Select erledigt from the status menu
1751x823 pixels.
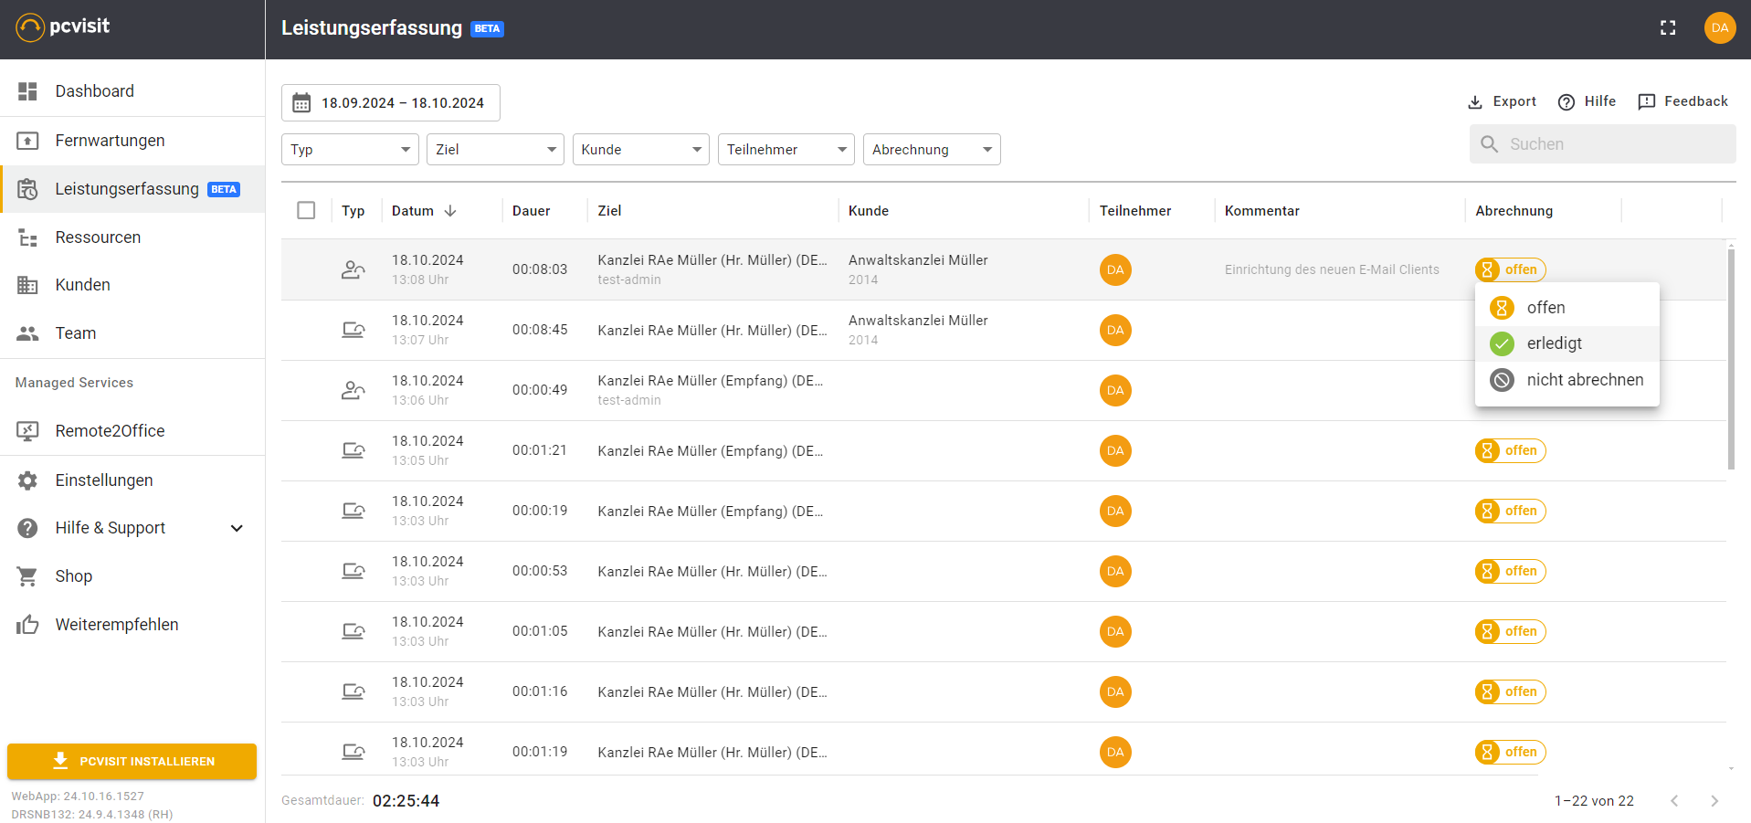[1554, 343]
